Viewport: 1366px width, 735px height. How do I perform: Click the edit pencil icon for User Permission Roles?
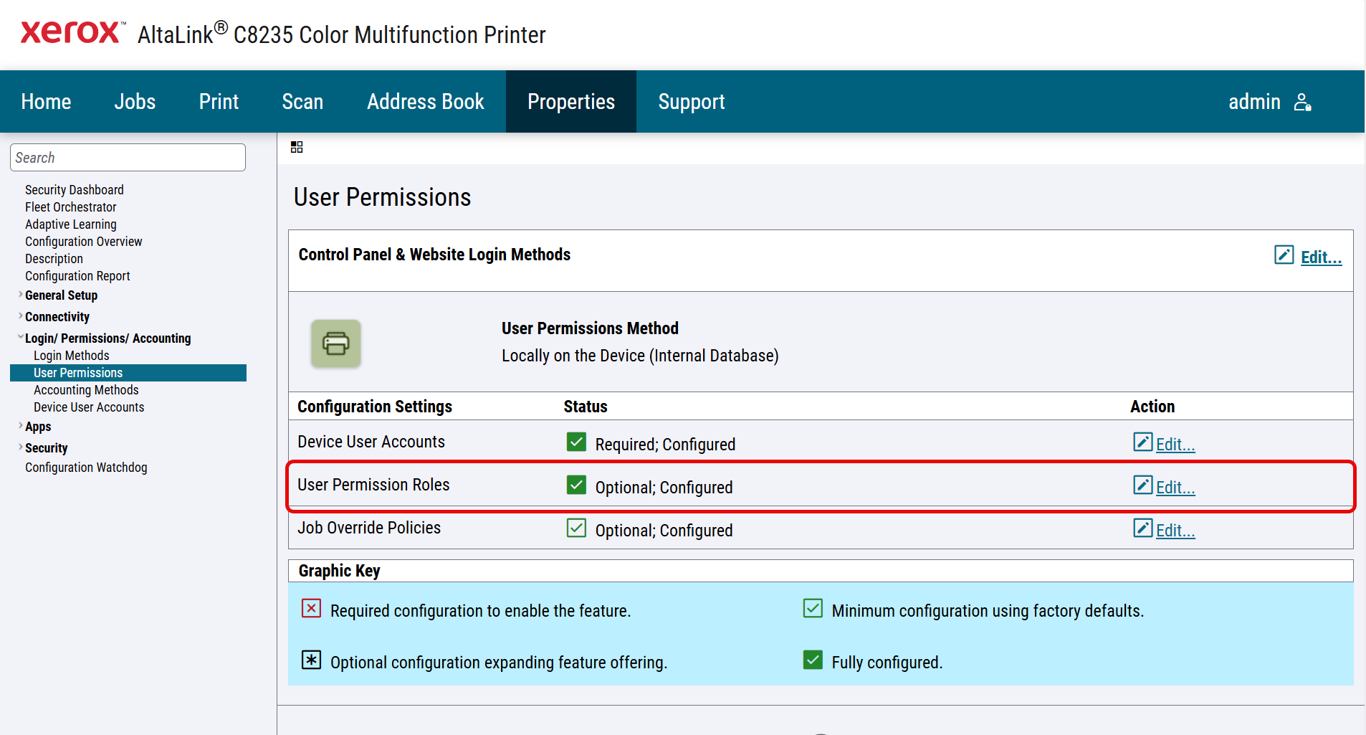(1142, 485)
